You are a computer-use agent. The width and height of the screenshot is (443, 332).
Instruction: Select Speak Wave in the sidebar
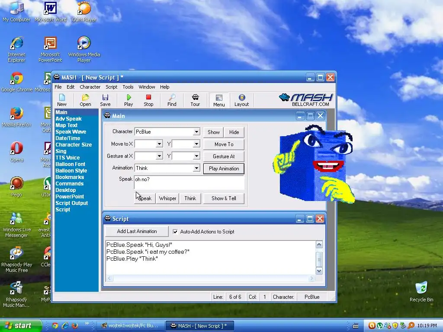coord(71,132)
